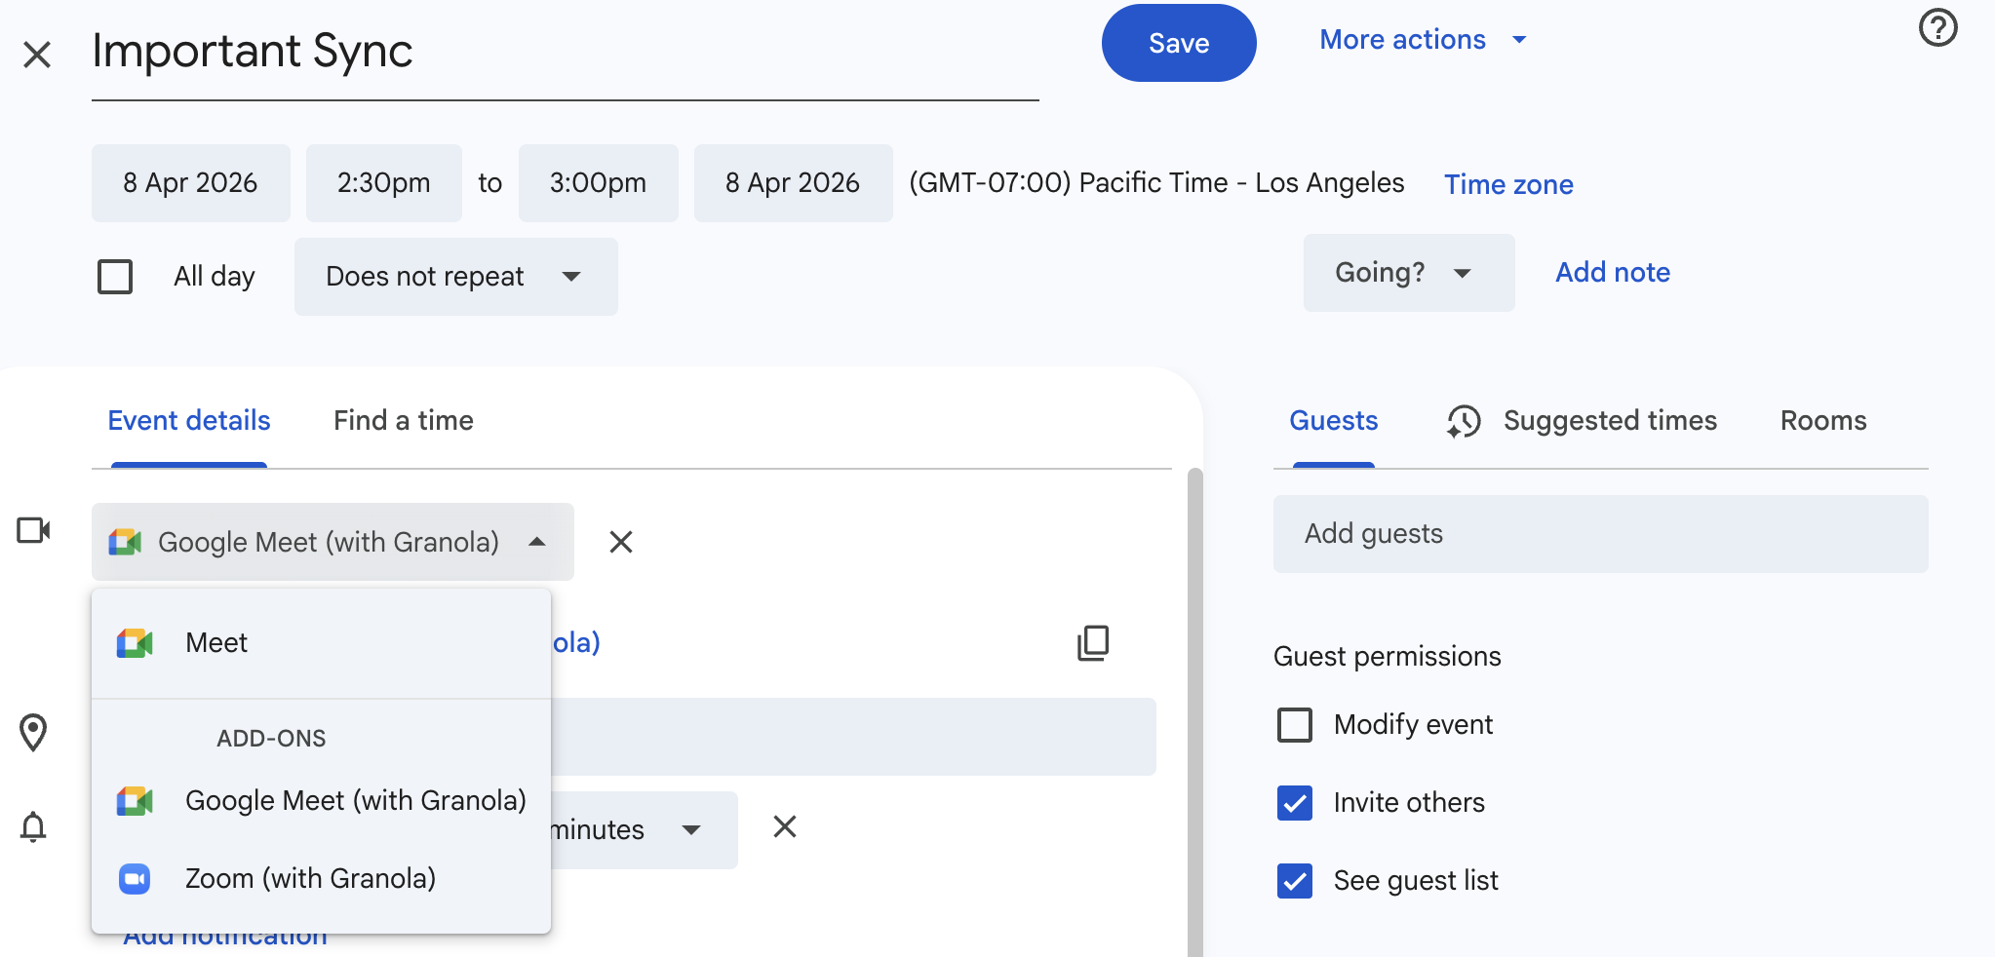Enable the Modify event guest permission

(1295, 725)
